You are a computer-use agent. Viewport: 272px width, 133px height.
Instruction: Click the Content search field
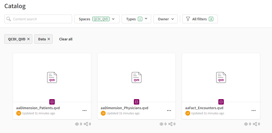click(x=38, y=19)
